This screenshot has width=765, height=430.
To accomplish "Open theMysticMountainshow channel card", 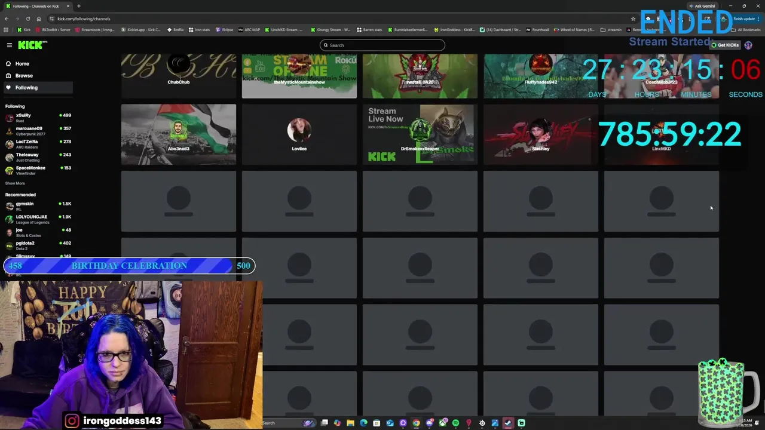I will [x=299, y=76].
